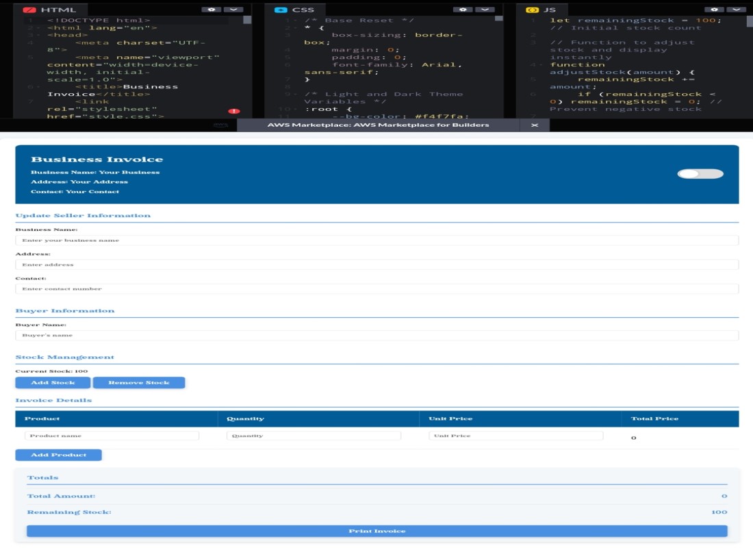Click the blue CSS editor icon
753x548 pixels.
(281, 10)
